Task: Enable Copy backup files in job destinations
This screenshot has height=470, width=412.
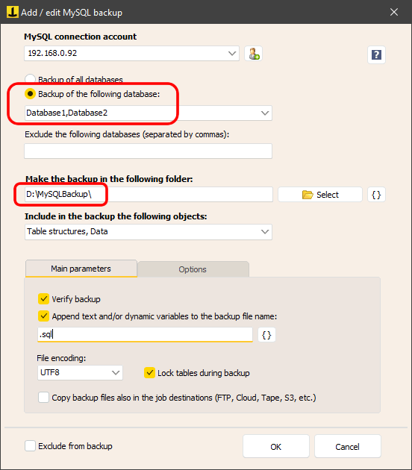Action: [x=43, y=398]
